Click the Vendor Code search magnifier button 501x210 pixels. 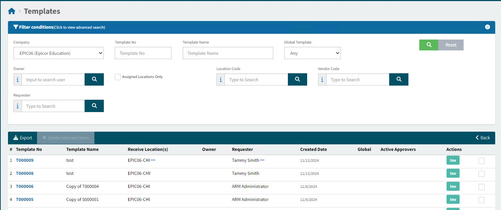point(399,79)
